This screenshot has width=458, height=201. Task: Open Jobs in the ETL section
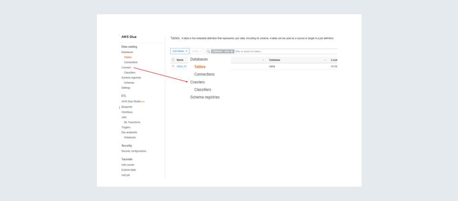pyautogui.click(x=124, y=117)
